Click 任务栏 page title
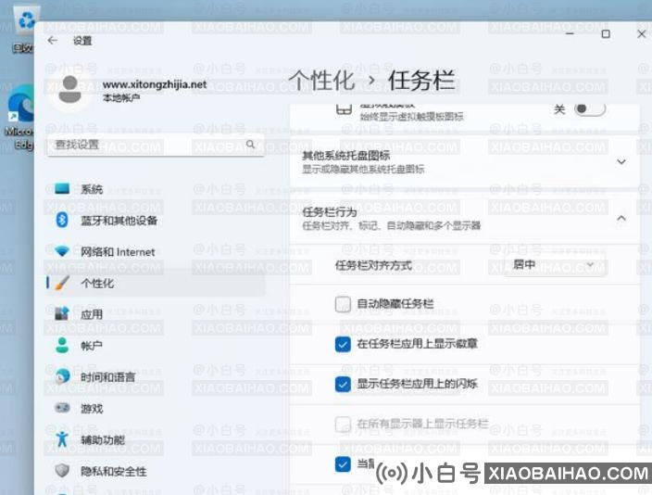652x495 pixels. pos(421,80)
